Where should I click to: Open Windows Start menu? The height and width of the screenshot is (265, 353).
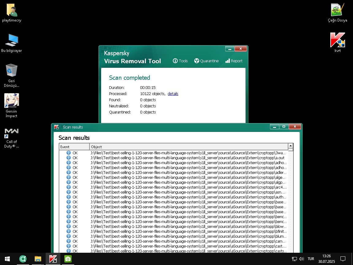[x=7, y=259]
